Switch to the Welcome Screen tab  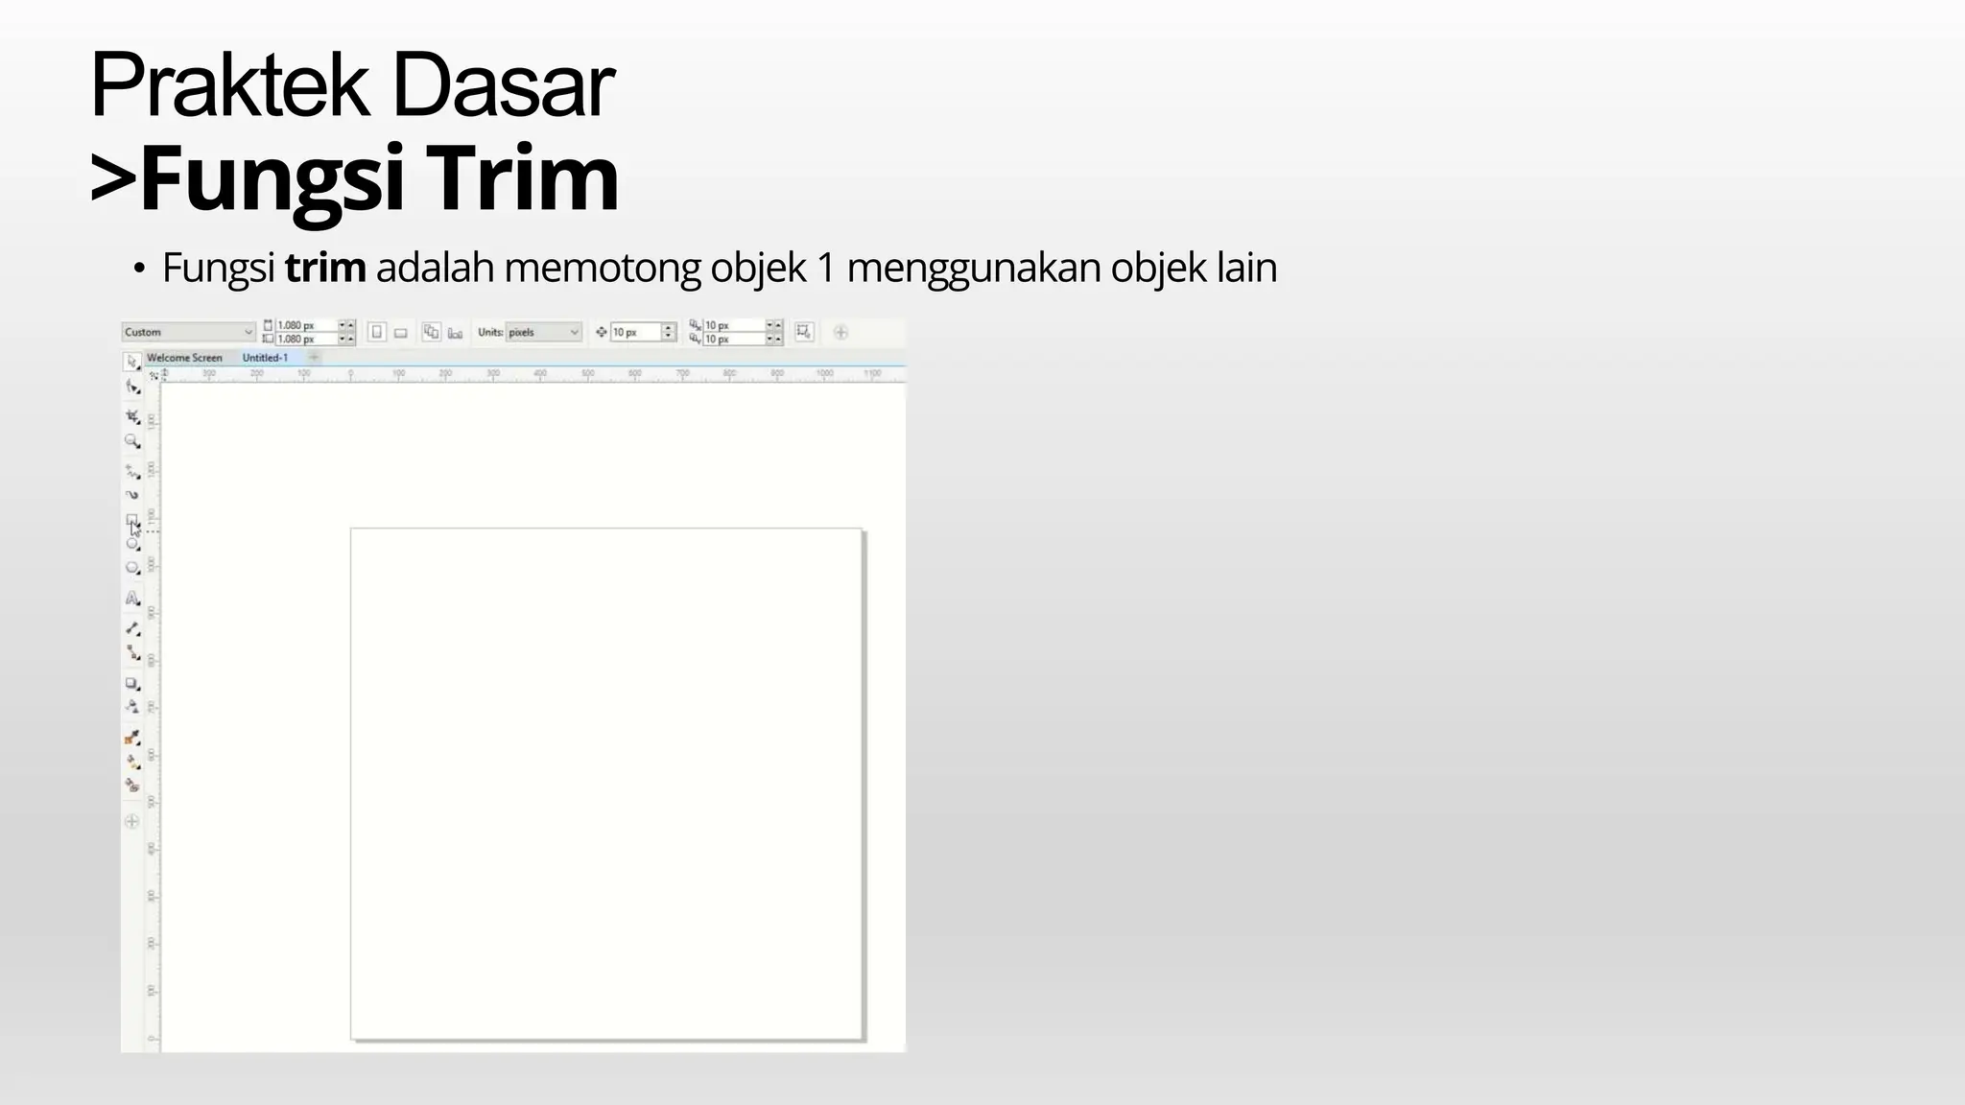tap(184, 358)
